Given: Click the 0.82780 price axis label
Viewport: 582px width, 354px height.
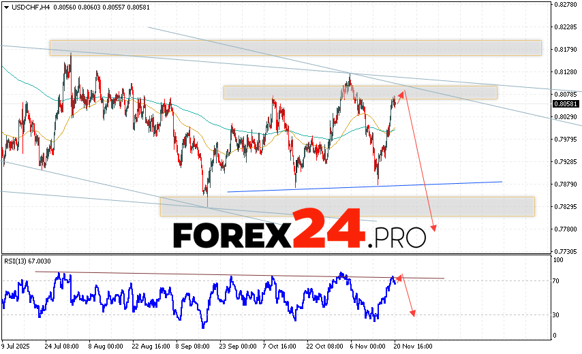Looking at the screenshot, I should point(566,5).
